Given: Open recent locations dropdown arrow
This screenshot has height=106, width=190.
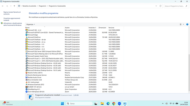Looking at the screenshot, I should pos(11,6).
